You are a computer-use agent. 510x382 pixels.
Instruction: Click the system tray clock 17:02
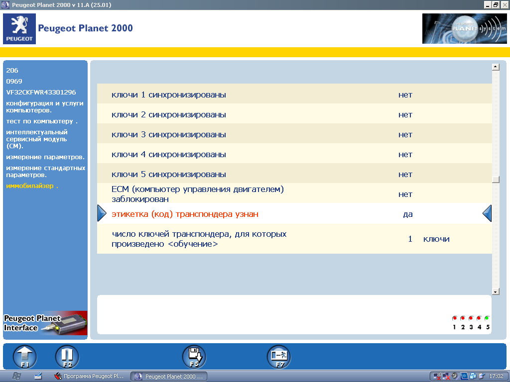coord(497,376)
